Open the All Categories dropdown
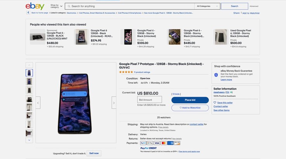The image size is (286, 159). click(x=208, y=6)
